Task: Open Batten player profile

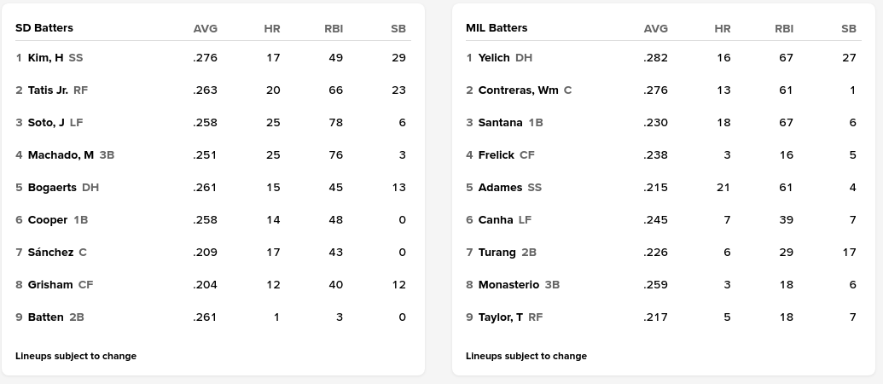Action: coord(46,317)
